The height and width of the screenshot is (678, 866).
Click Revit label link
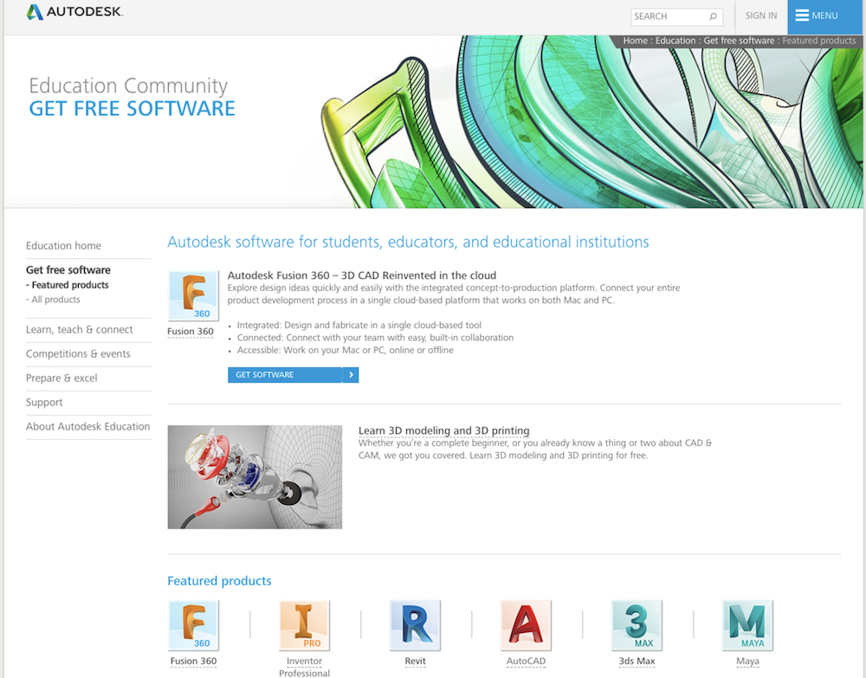click(416, 661)
